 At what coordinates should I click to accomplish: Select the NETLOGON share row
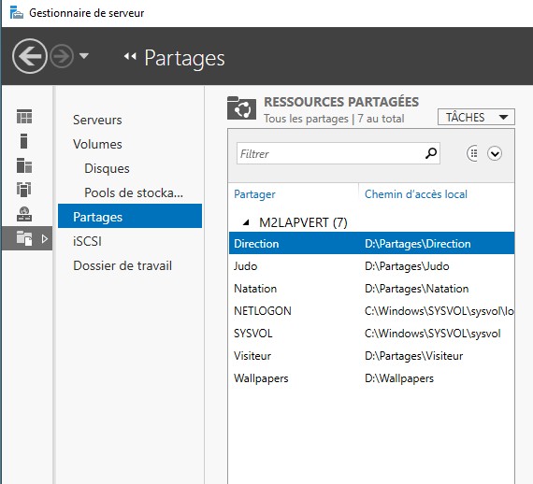point(371,311)
